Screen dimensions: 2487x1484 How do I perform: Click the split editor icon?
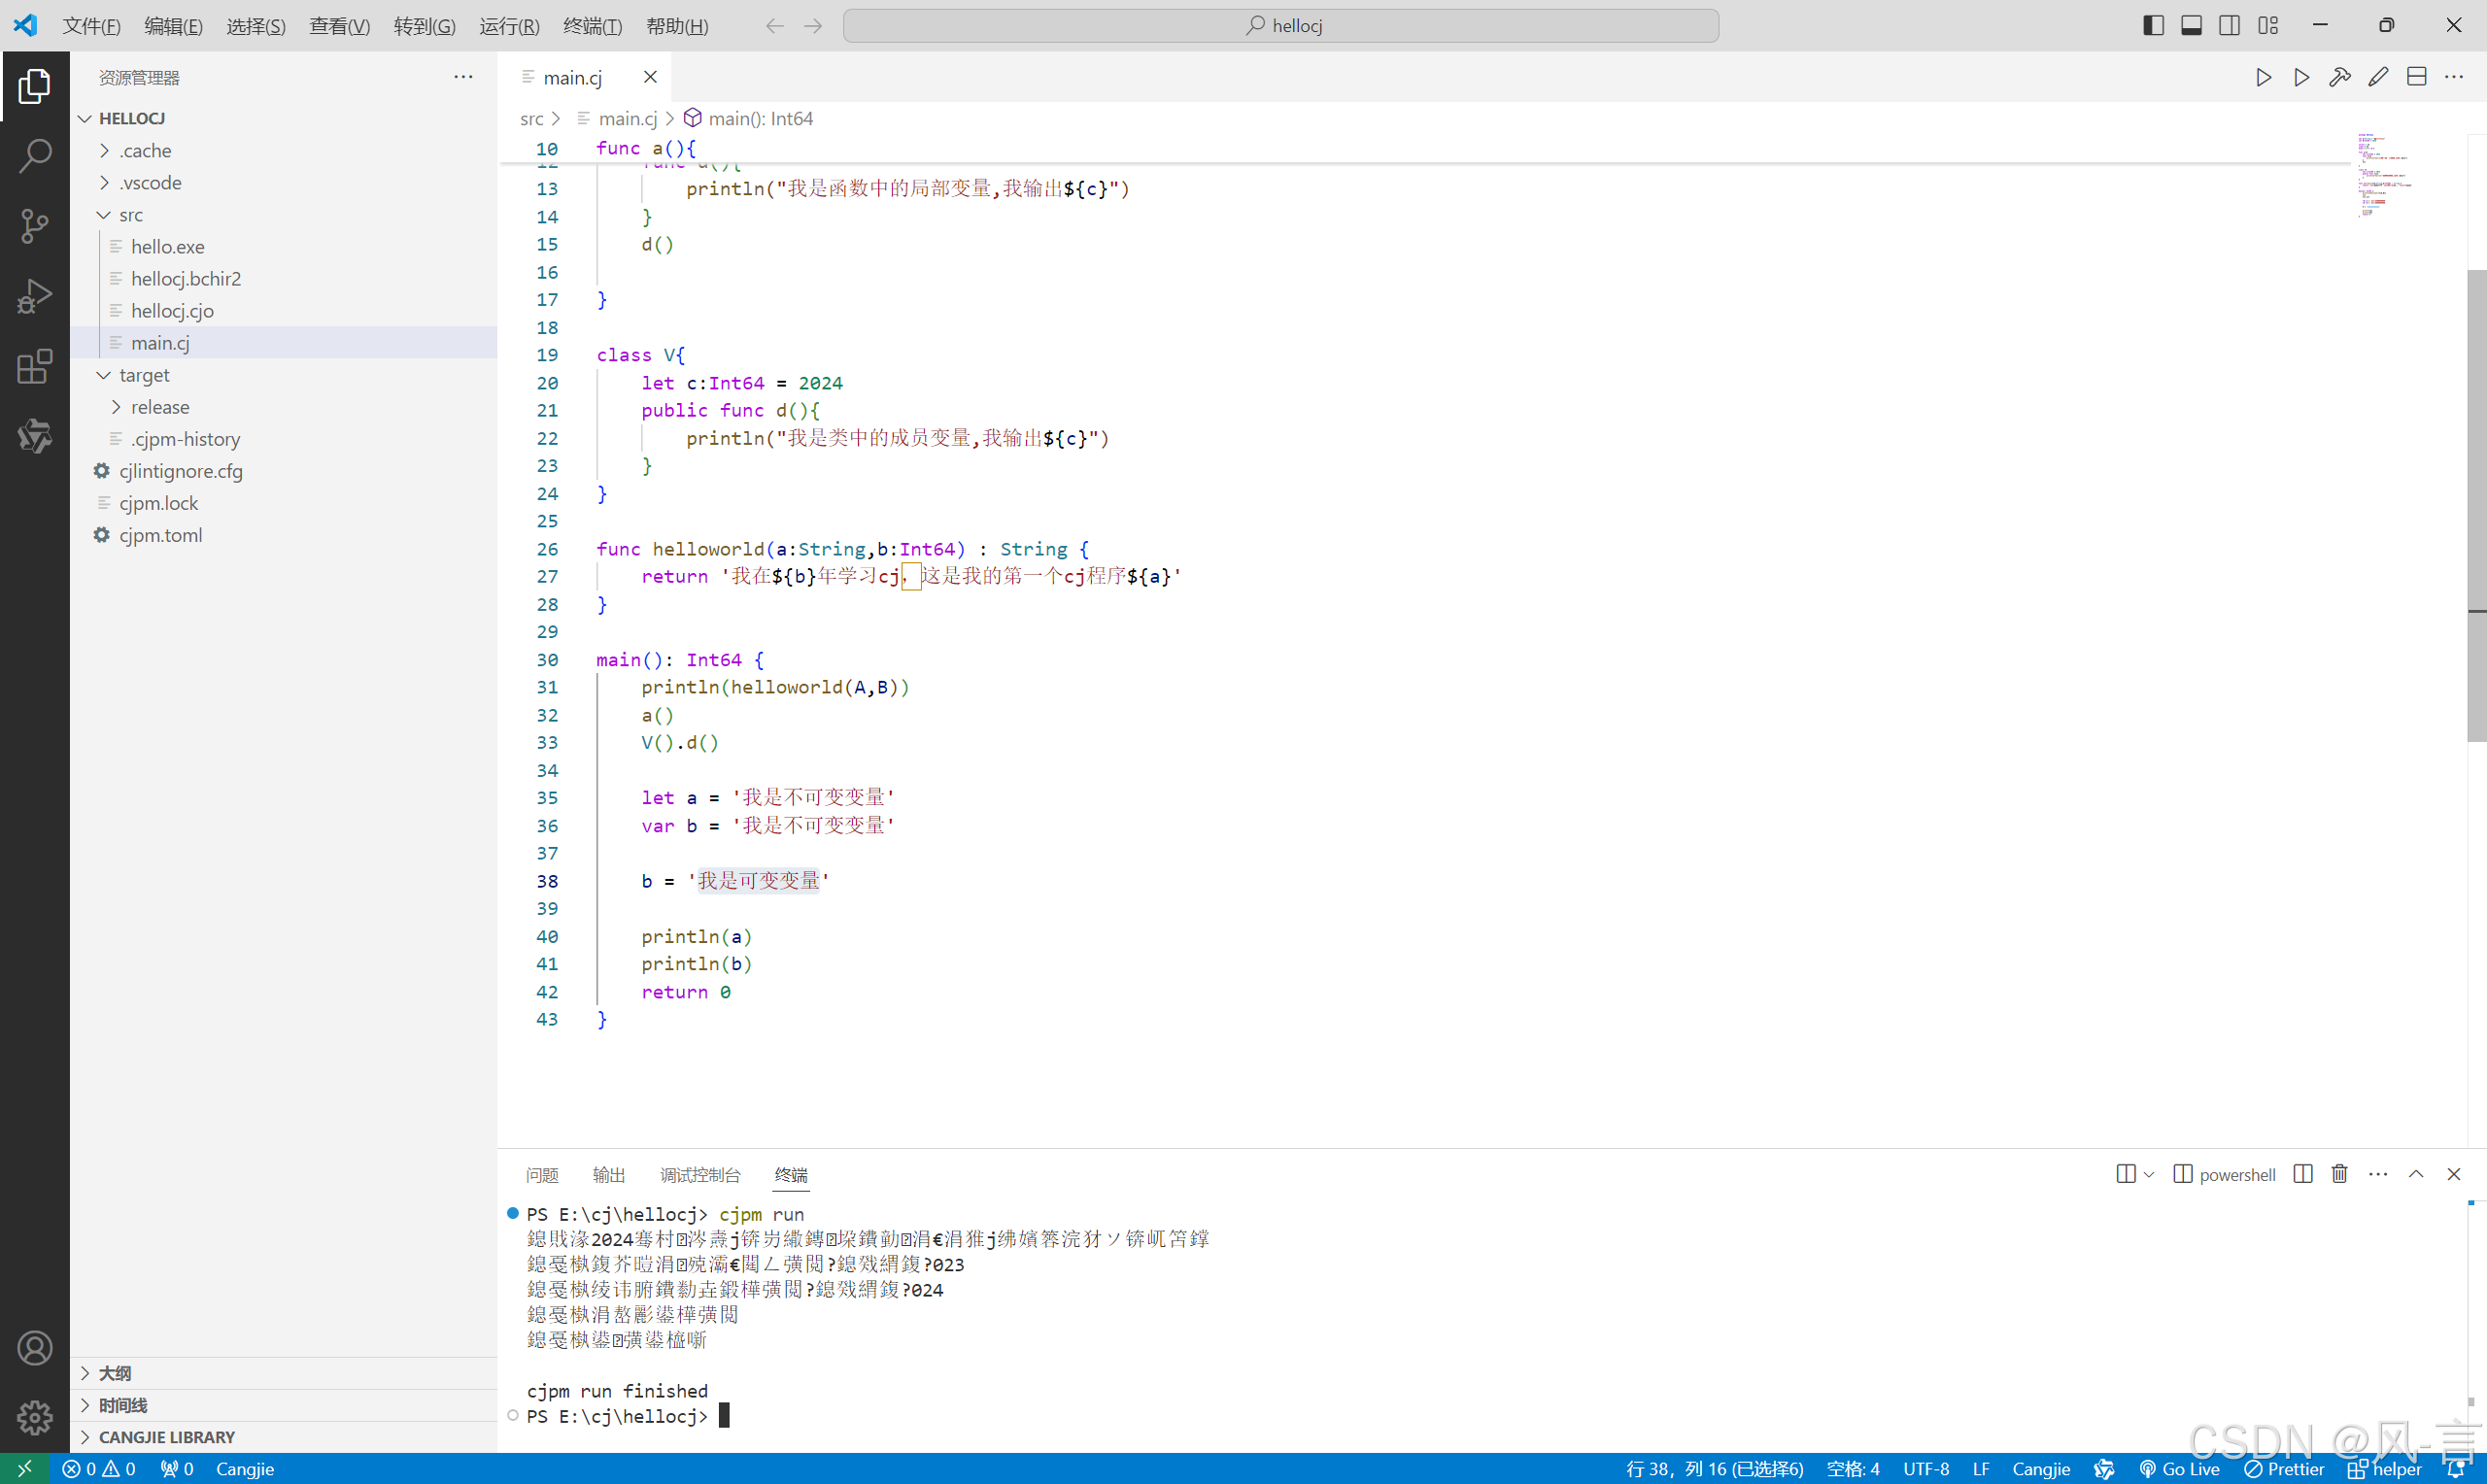coord(2416,77)
